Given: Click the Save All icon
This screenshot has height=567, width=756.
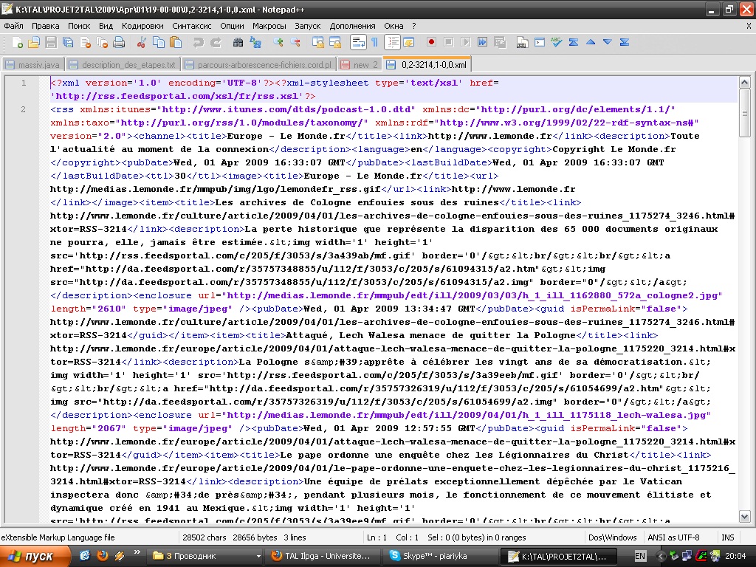Looking at the screenshot, I should 68,43.
